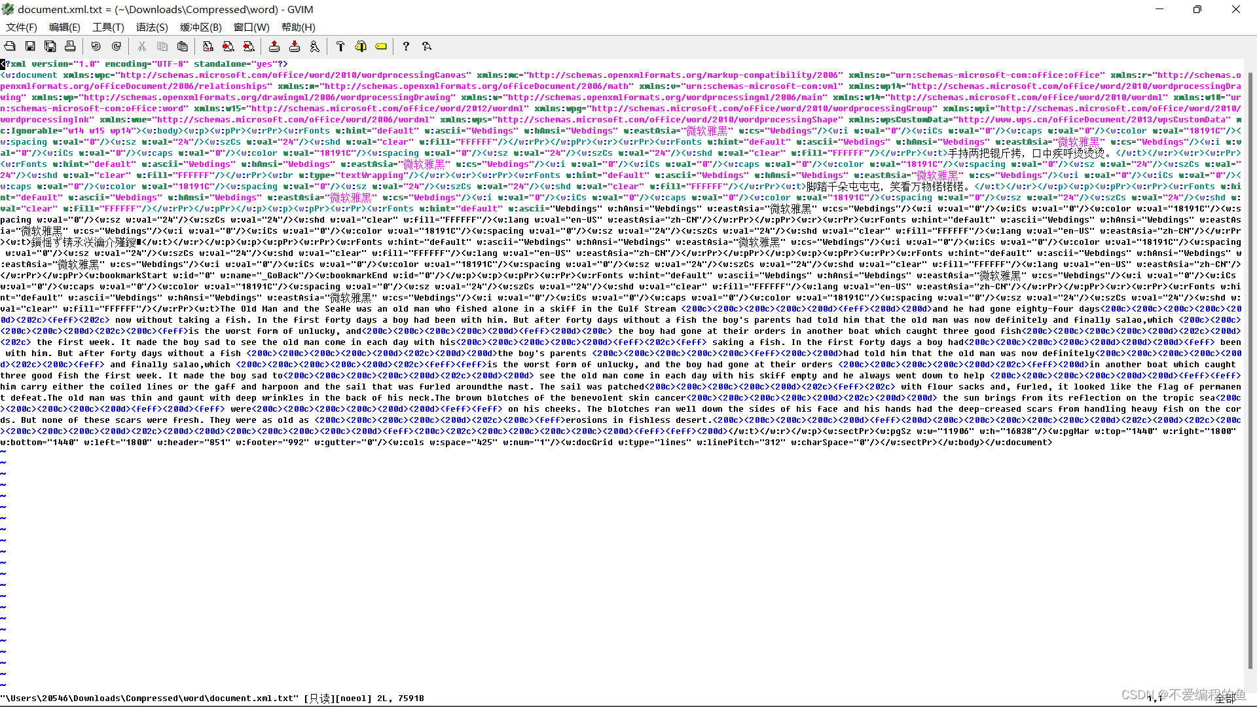This screenshot has height=707, width=1257.
Task: Save the current file
Action: pos(29,46)
